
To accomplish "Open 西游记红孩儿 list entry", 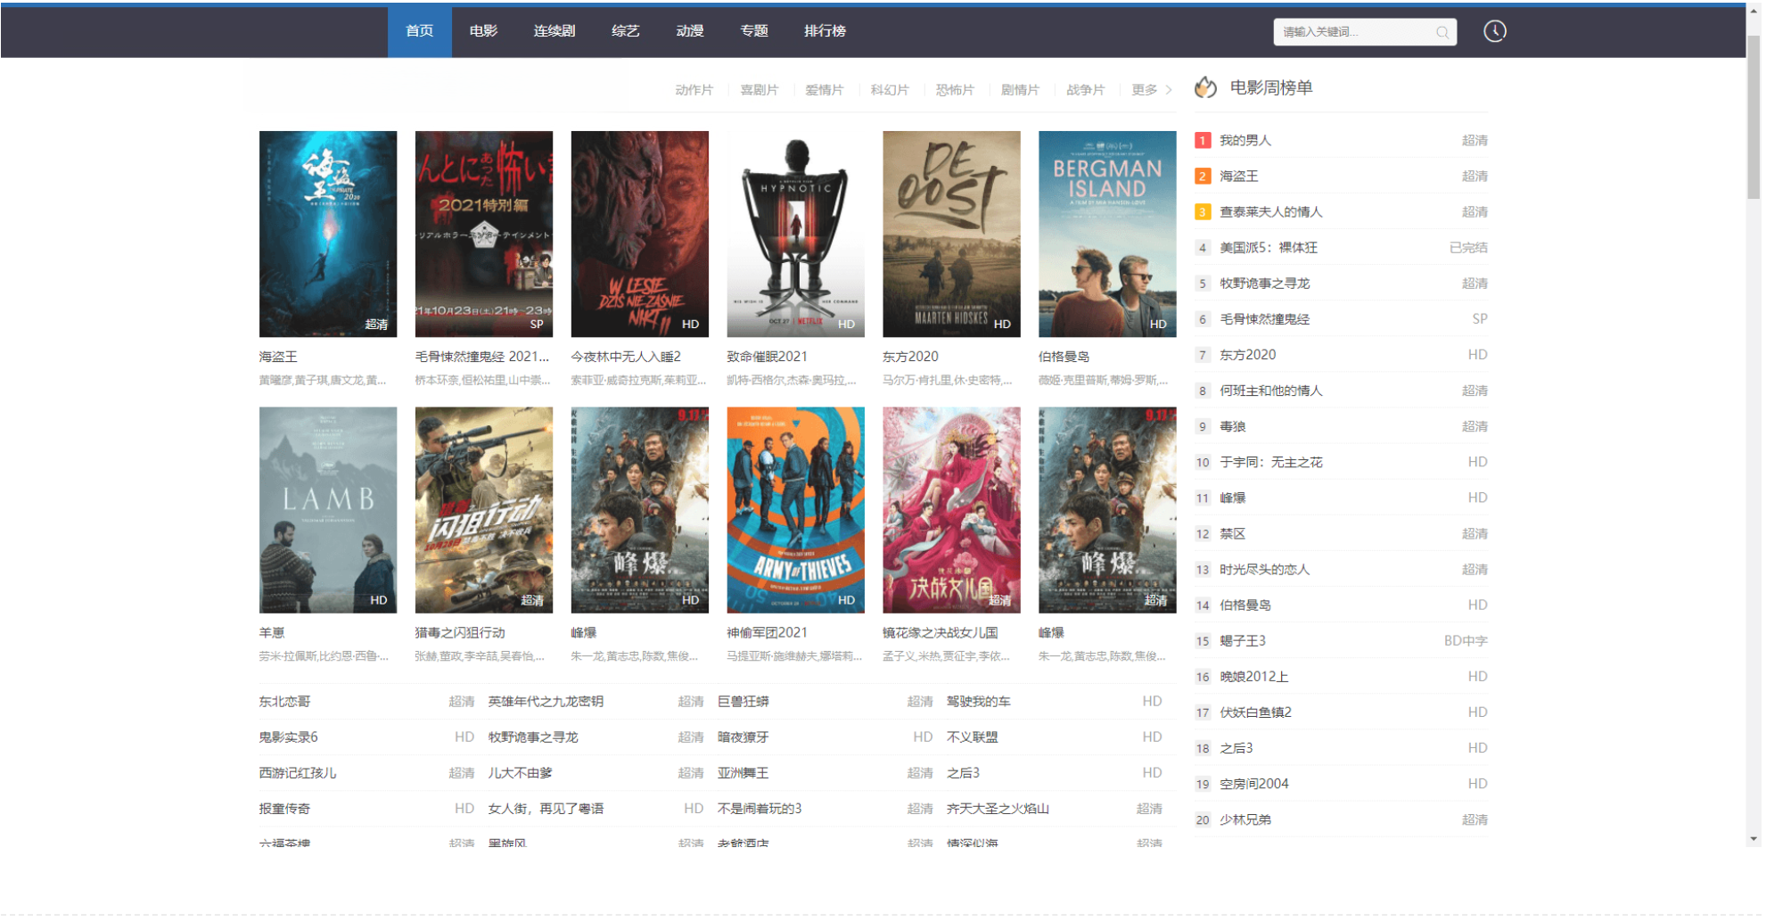I will 298,773.
